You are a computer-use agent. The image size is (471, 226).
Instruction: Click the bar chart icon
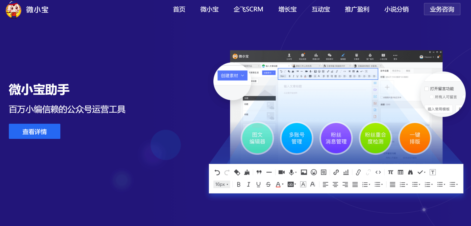coord(346,172)
